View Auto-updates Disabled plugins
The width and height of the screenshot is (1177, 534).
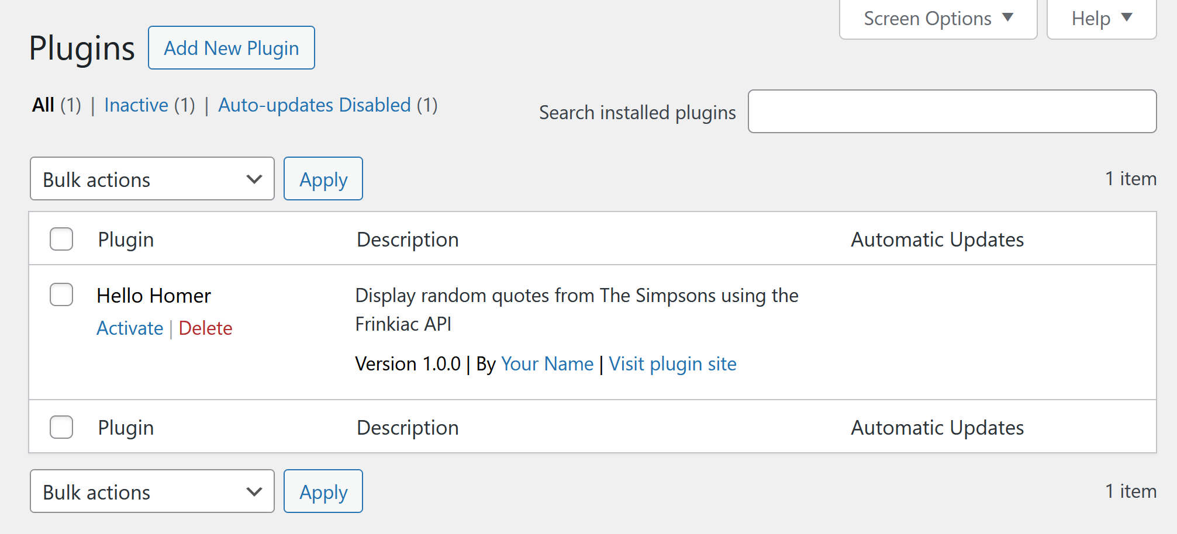coord(314,105)
